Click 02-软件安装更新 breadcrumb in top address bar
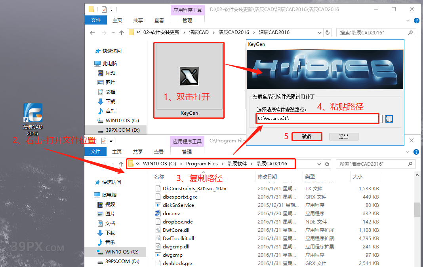423x267 pixels. tap(161, 32)
